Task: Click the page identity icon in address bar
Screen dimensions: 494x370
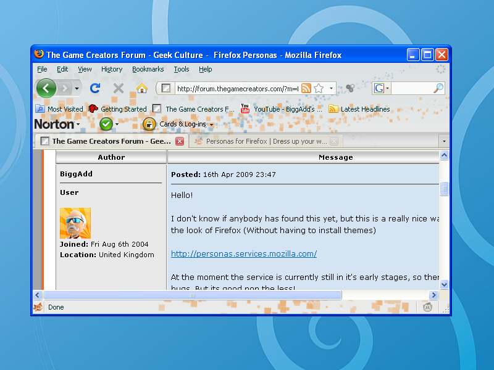Action: point(165,88)
